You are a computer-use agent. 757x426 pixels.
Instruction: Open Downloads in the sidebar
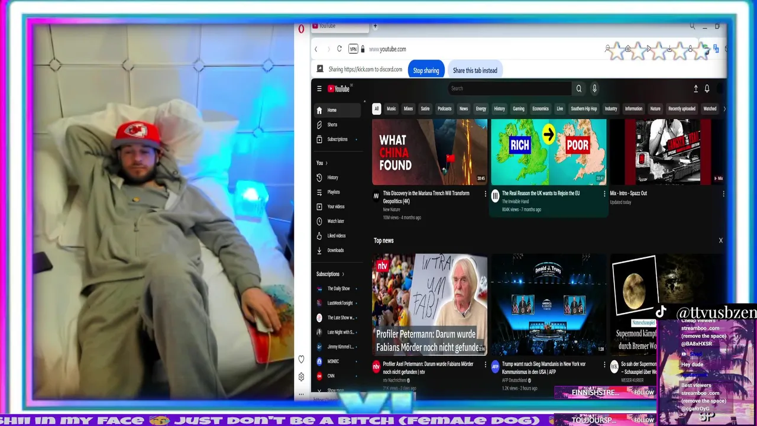338,250
